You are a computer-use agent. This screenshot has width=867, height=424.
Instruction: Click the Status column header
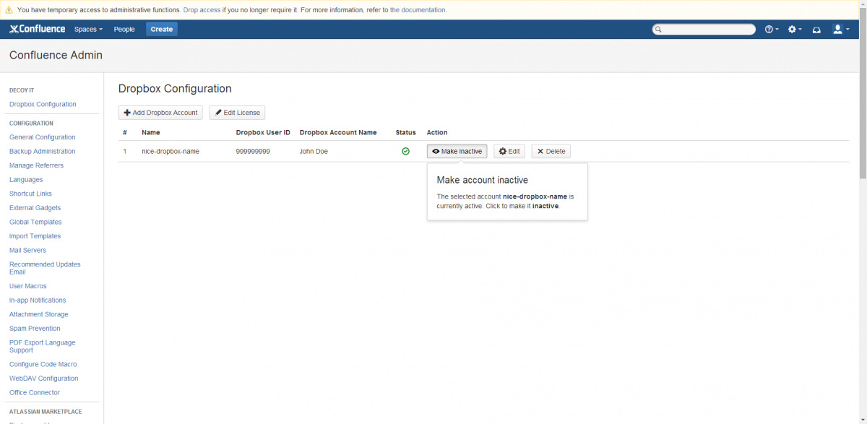click(406, 133)
